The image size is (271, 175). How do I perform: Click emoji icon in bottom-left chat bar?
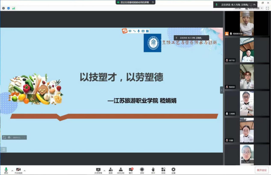9,137
